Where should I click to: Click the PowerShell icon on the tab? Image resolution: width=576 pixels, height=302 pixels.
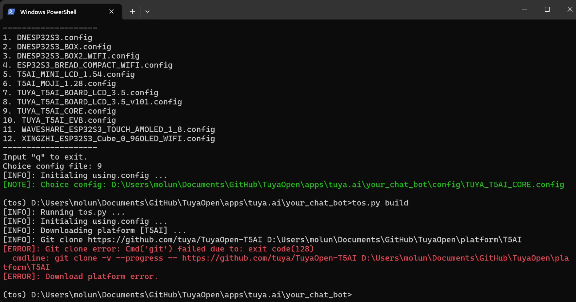pos(11,12)
